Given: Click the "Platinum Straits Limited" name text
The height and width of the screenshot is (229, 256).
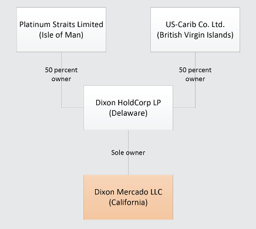Looking at the screenshot, I should (x=61, y=25).
